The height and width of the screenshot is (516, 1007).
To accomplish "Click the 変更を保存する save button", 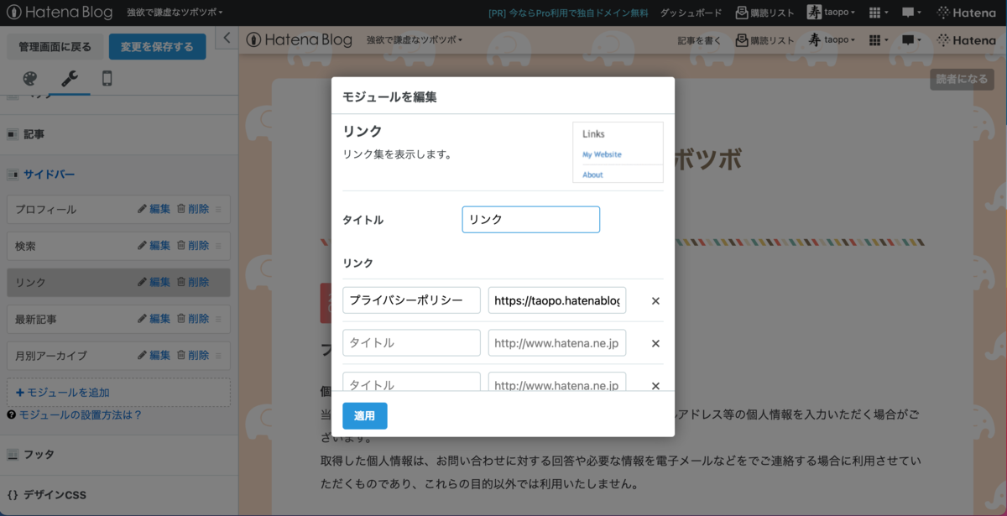I will pyautogui.click(x=157, y=46).
